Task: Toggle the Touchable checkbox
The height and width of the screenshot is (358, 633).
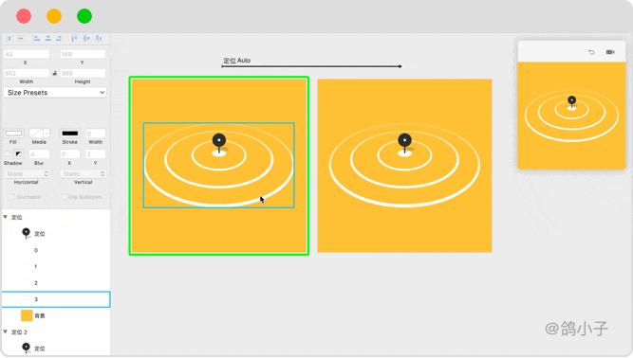Action: [x=12, y=197]
